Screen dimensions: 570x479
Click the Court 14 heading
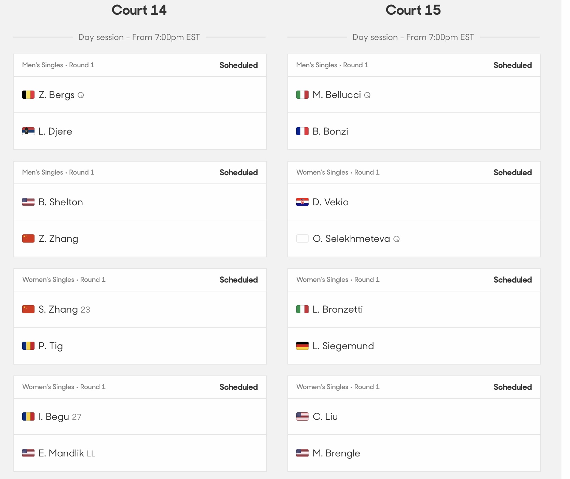click(139, 10)
